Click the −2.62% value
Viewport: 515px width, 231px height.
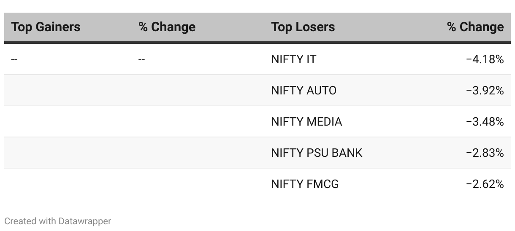tap(485, 184)
